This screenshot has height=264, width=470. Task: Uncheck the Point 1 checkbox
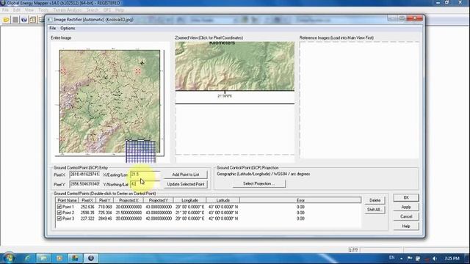click(59, 207)
